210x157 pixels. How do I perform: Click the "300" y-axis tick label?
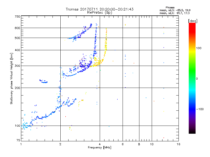pos(18,66)
